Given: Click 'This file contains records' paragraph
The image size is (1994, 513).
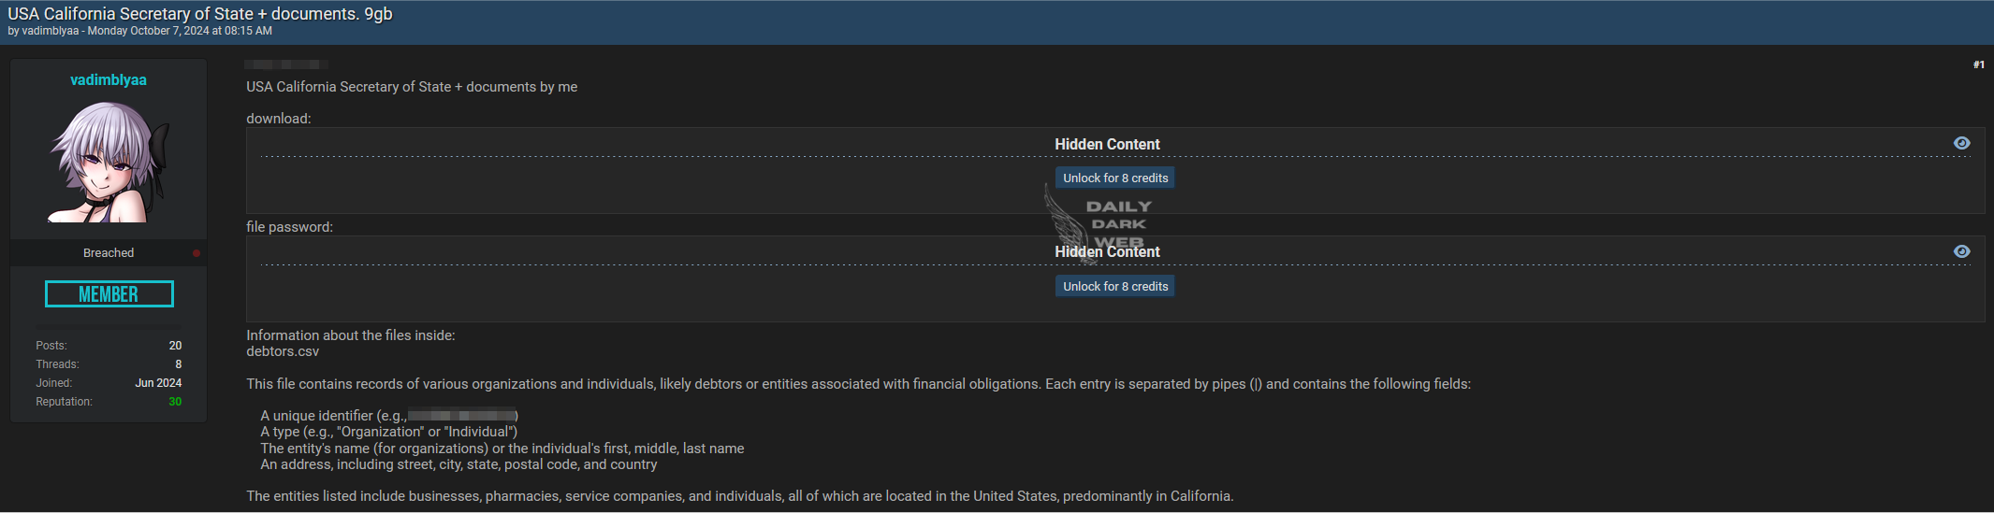Looking at the screenshot, I should point(858,384).
